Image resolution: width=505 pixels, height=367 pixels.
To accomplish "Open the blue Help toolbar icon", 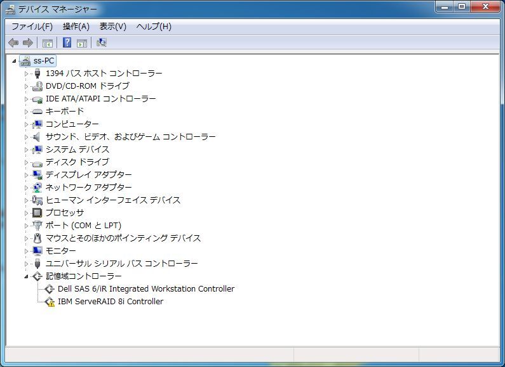I will (x=67, y=42).
